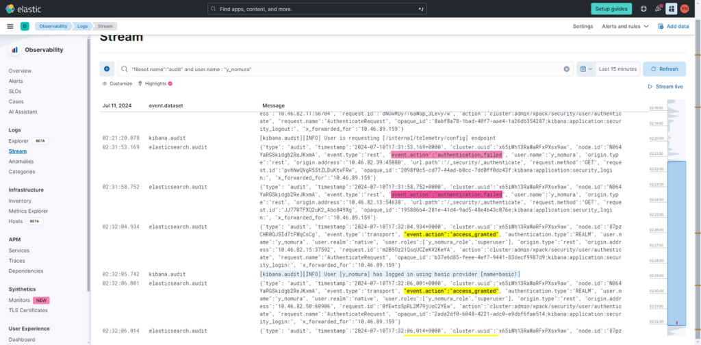Select Anomalies in the Logs sidebar

21,162
